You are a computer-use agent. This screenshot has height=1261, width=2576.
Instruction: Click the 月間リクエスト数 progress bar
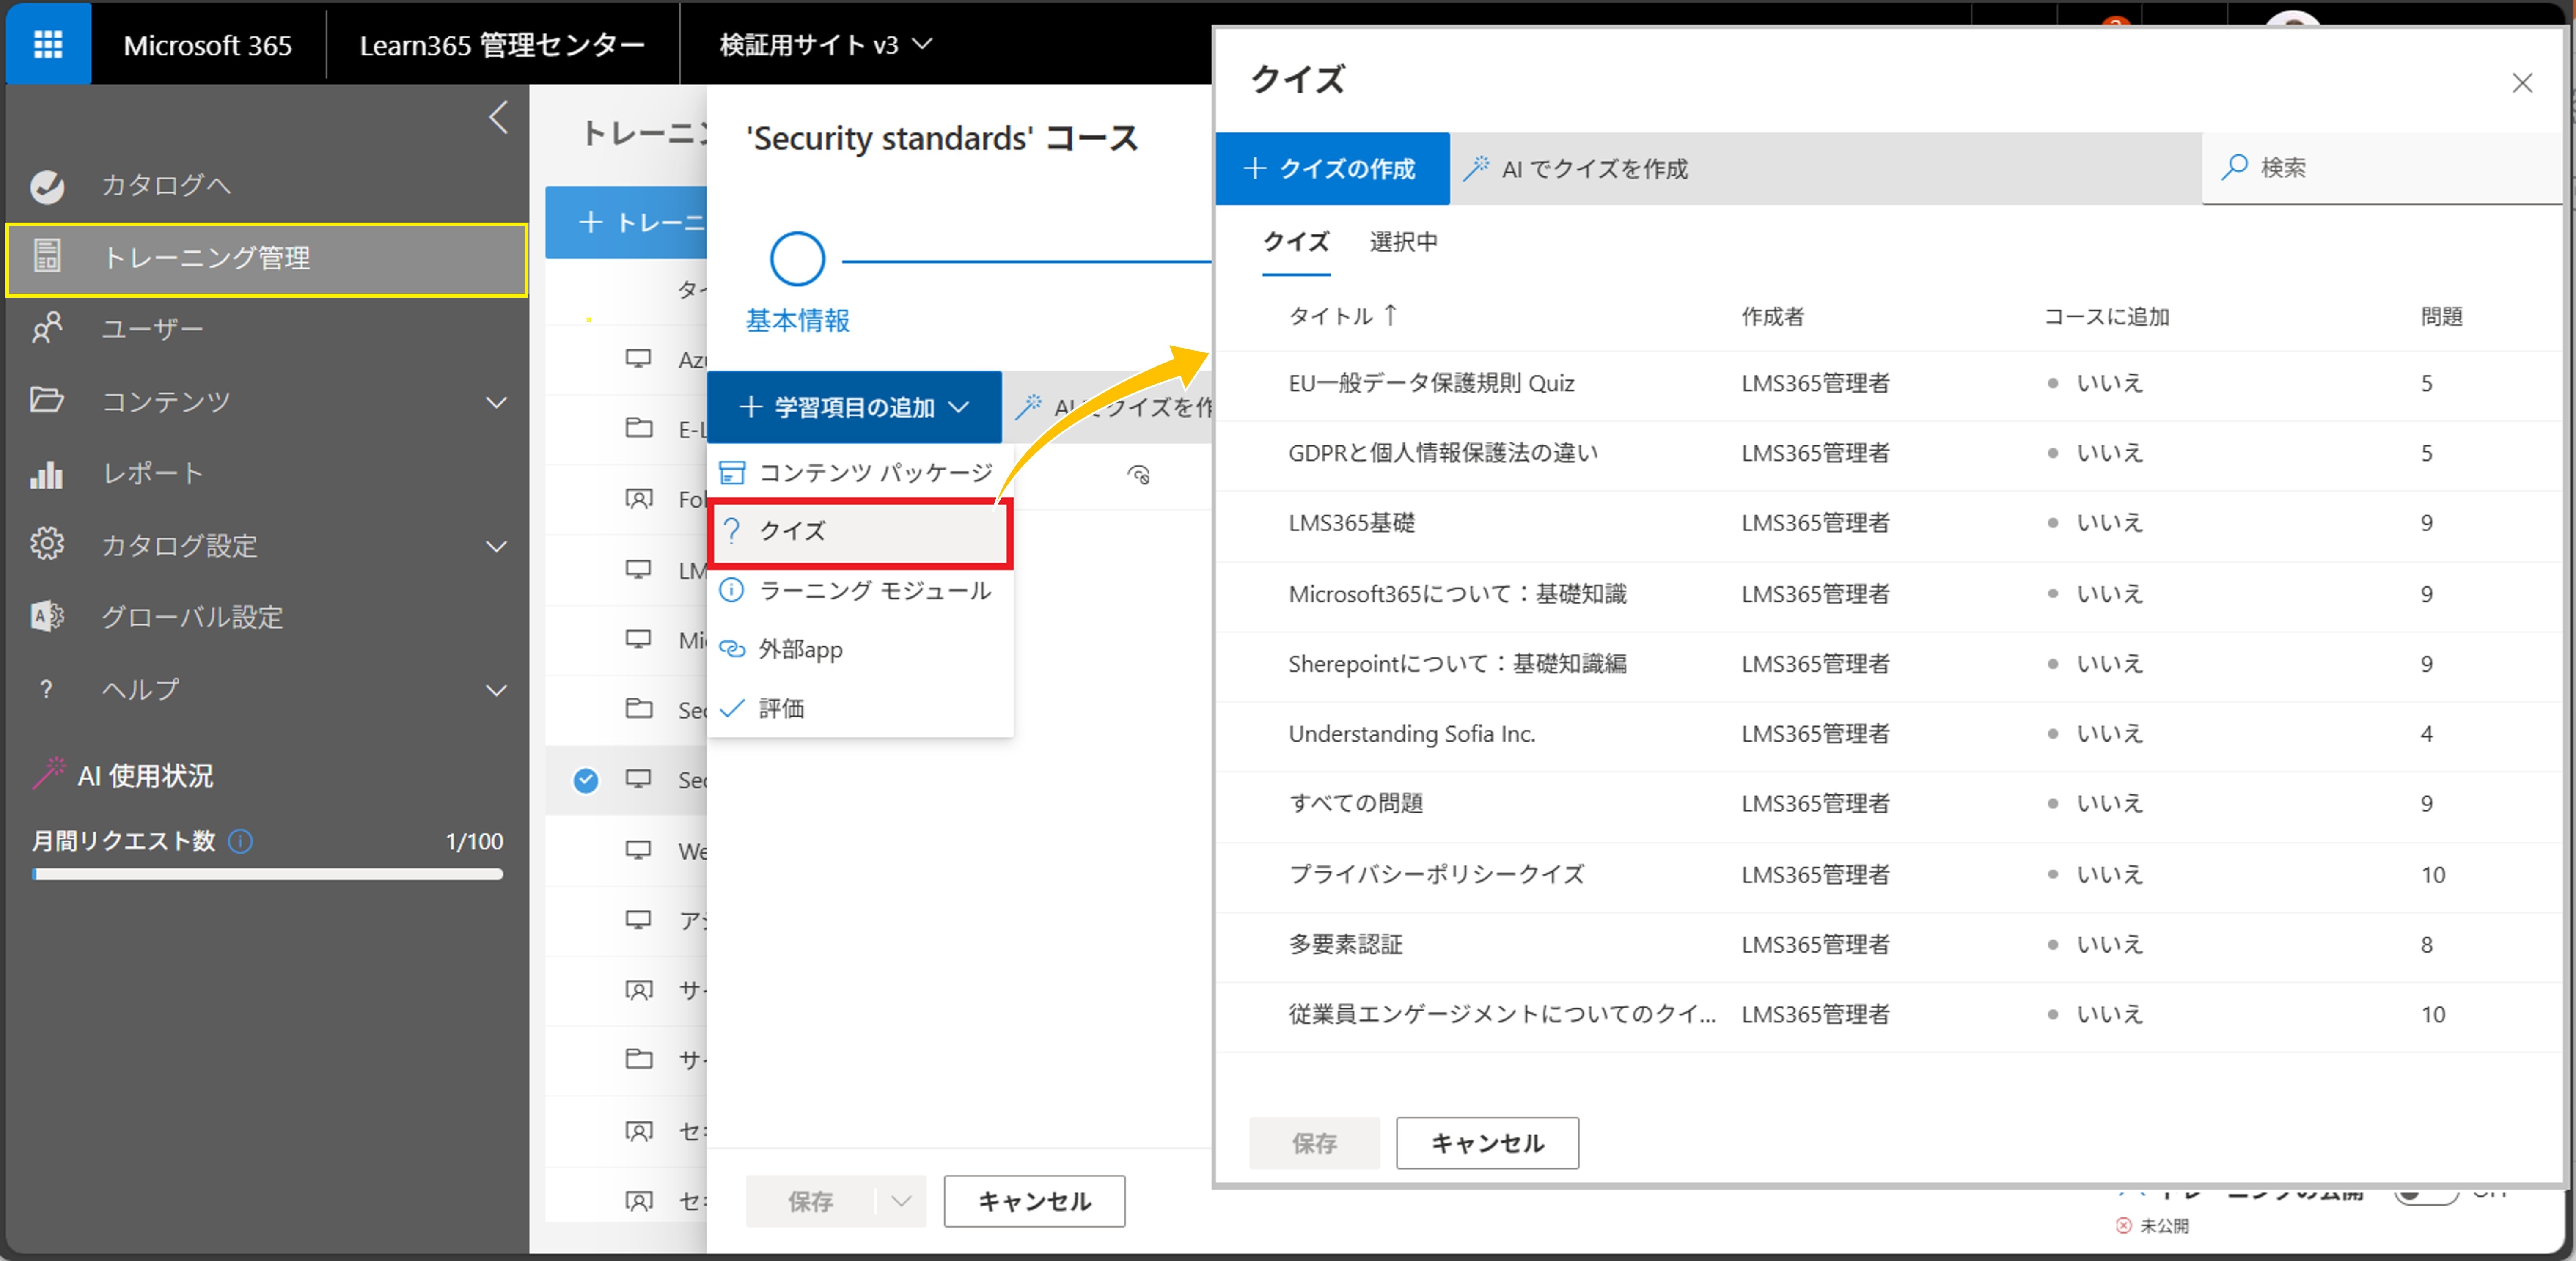(x=267, y=874)
